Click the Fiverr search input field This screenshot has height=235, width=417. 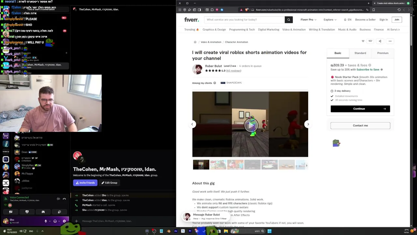pos(244,20)
